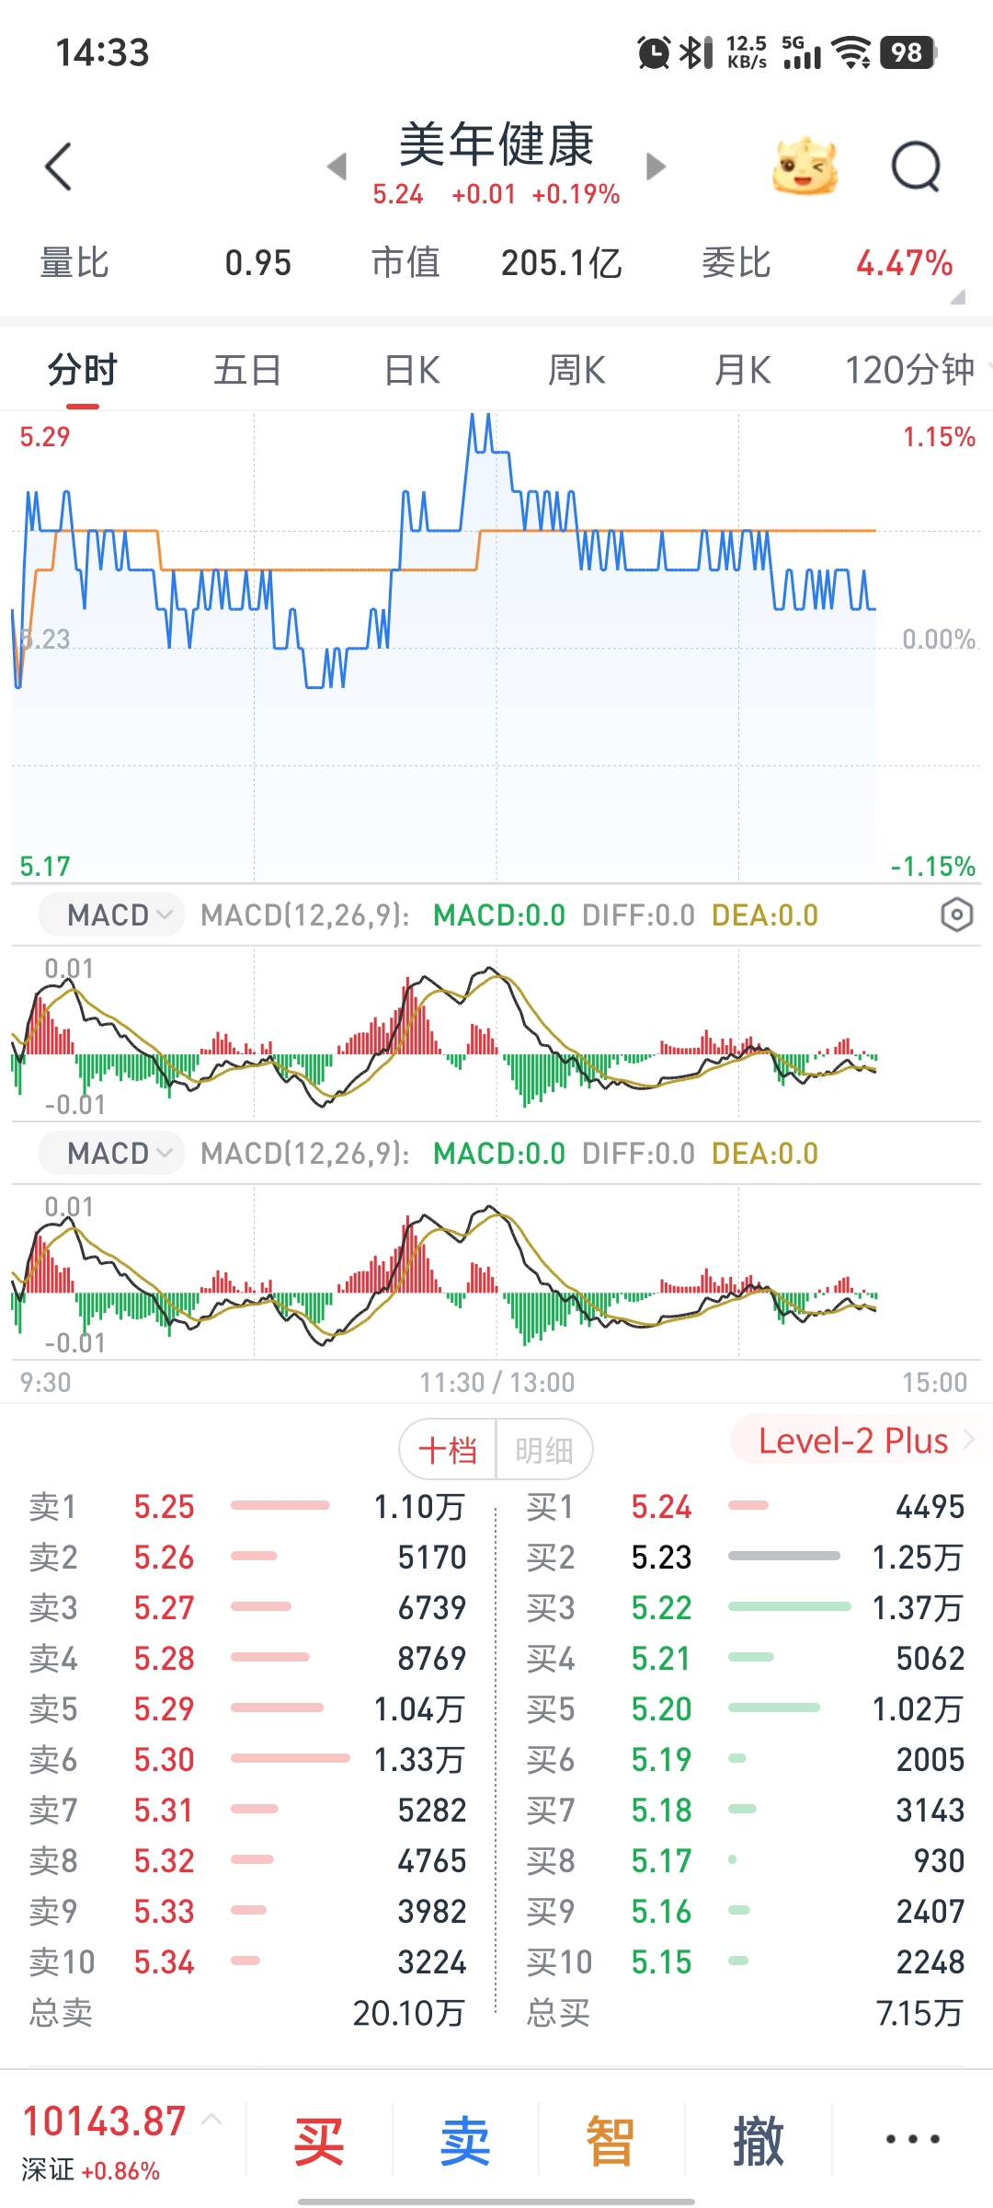
Task: Select 买10 price 5.15 row
Action: click(x=745, y=1961)
